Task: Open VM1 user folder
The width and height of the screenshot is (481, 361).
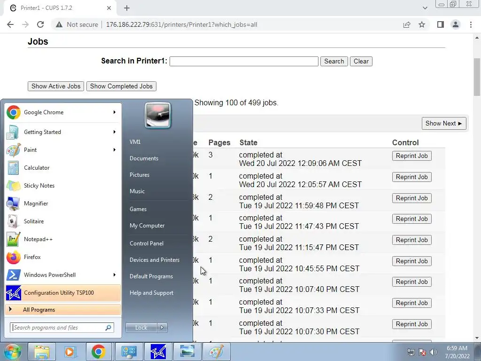Action: [x=135, y=142]
